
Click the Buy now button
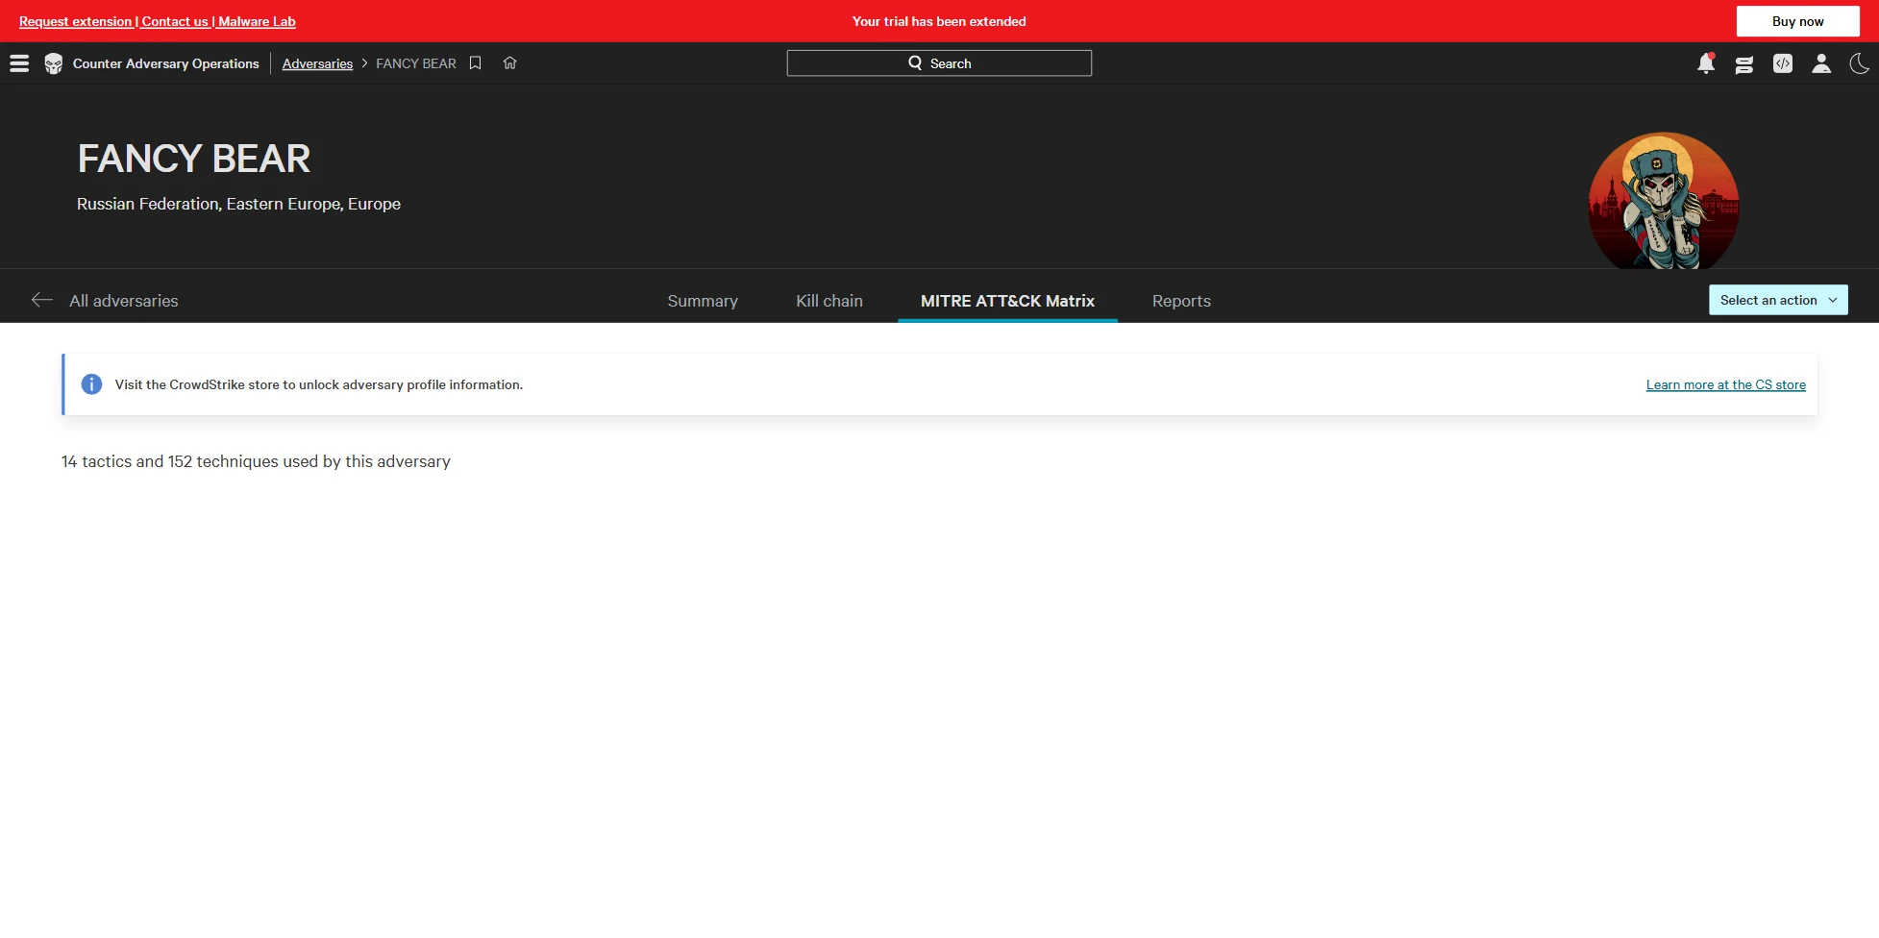[1797, 21]
